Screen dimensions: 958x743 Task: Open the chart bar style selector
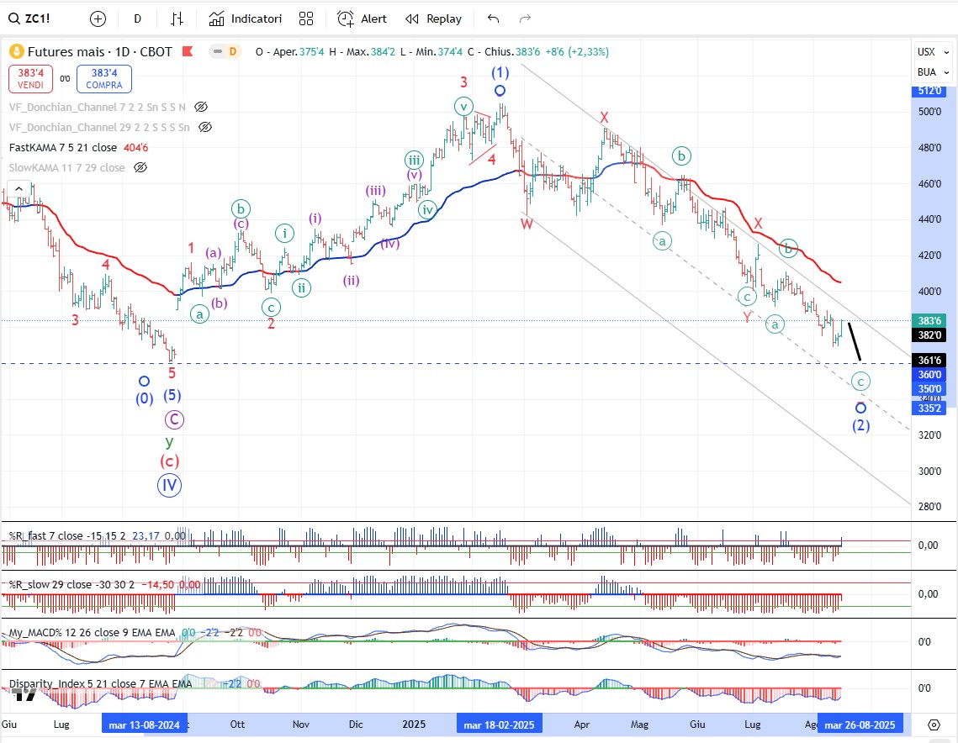click(177, 18)
